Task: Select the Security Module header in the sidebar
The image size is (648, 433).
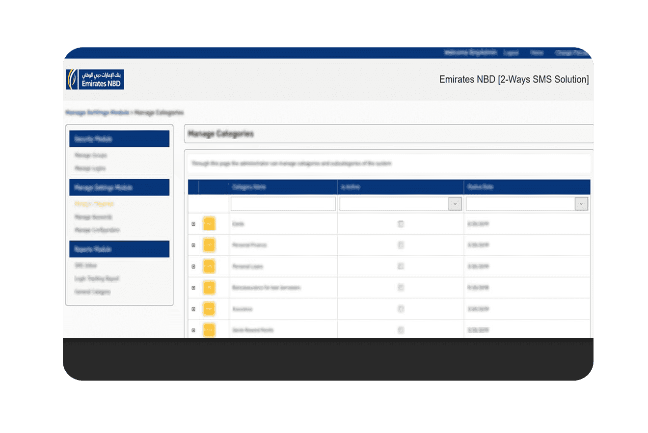Action: click(x=119, y=139)
